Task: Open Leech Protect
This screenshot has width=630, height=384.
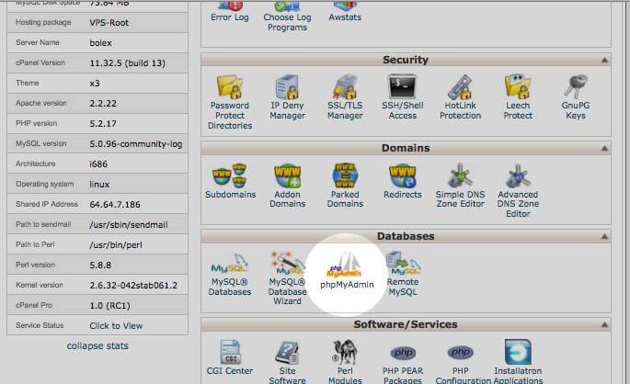Action: pyautogui.click(x=518, y=97)
